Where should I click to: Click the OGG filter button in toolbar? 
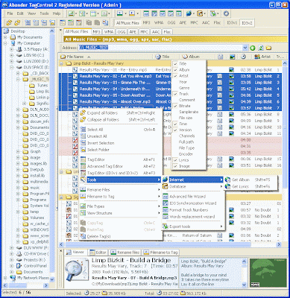(171, 22)
